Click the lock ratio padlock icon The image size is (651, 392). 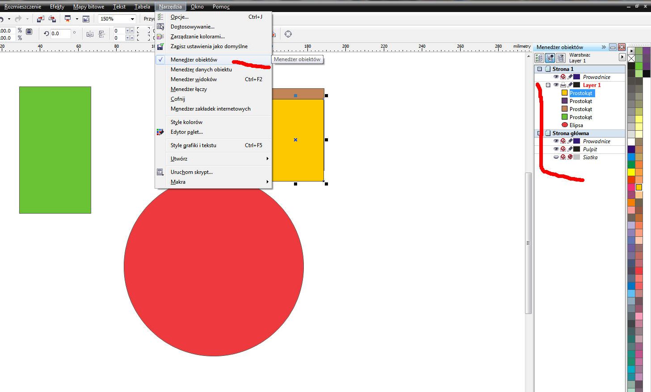click(x=29, y=32)
